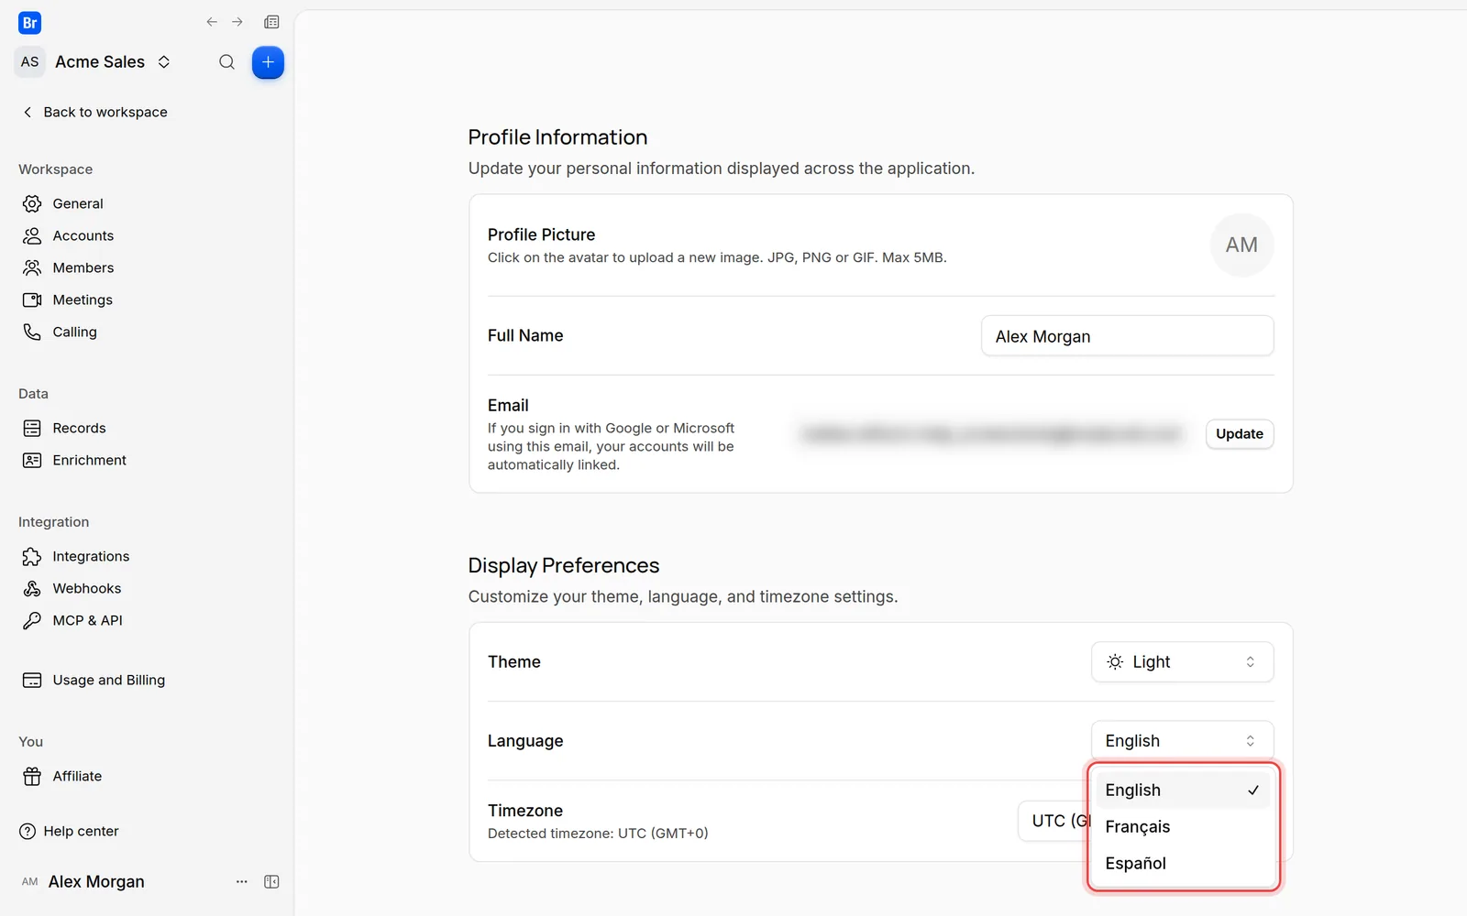Click the AS workspace avatar
1467x916 pixels.
[x=30, y=61]
